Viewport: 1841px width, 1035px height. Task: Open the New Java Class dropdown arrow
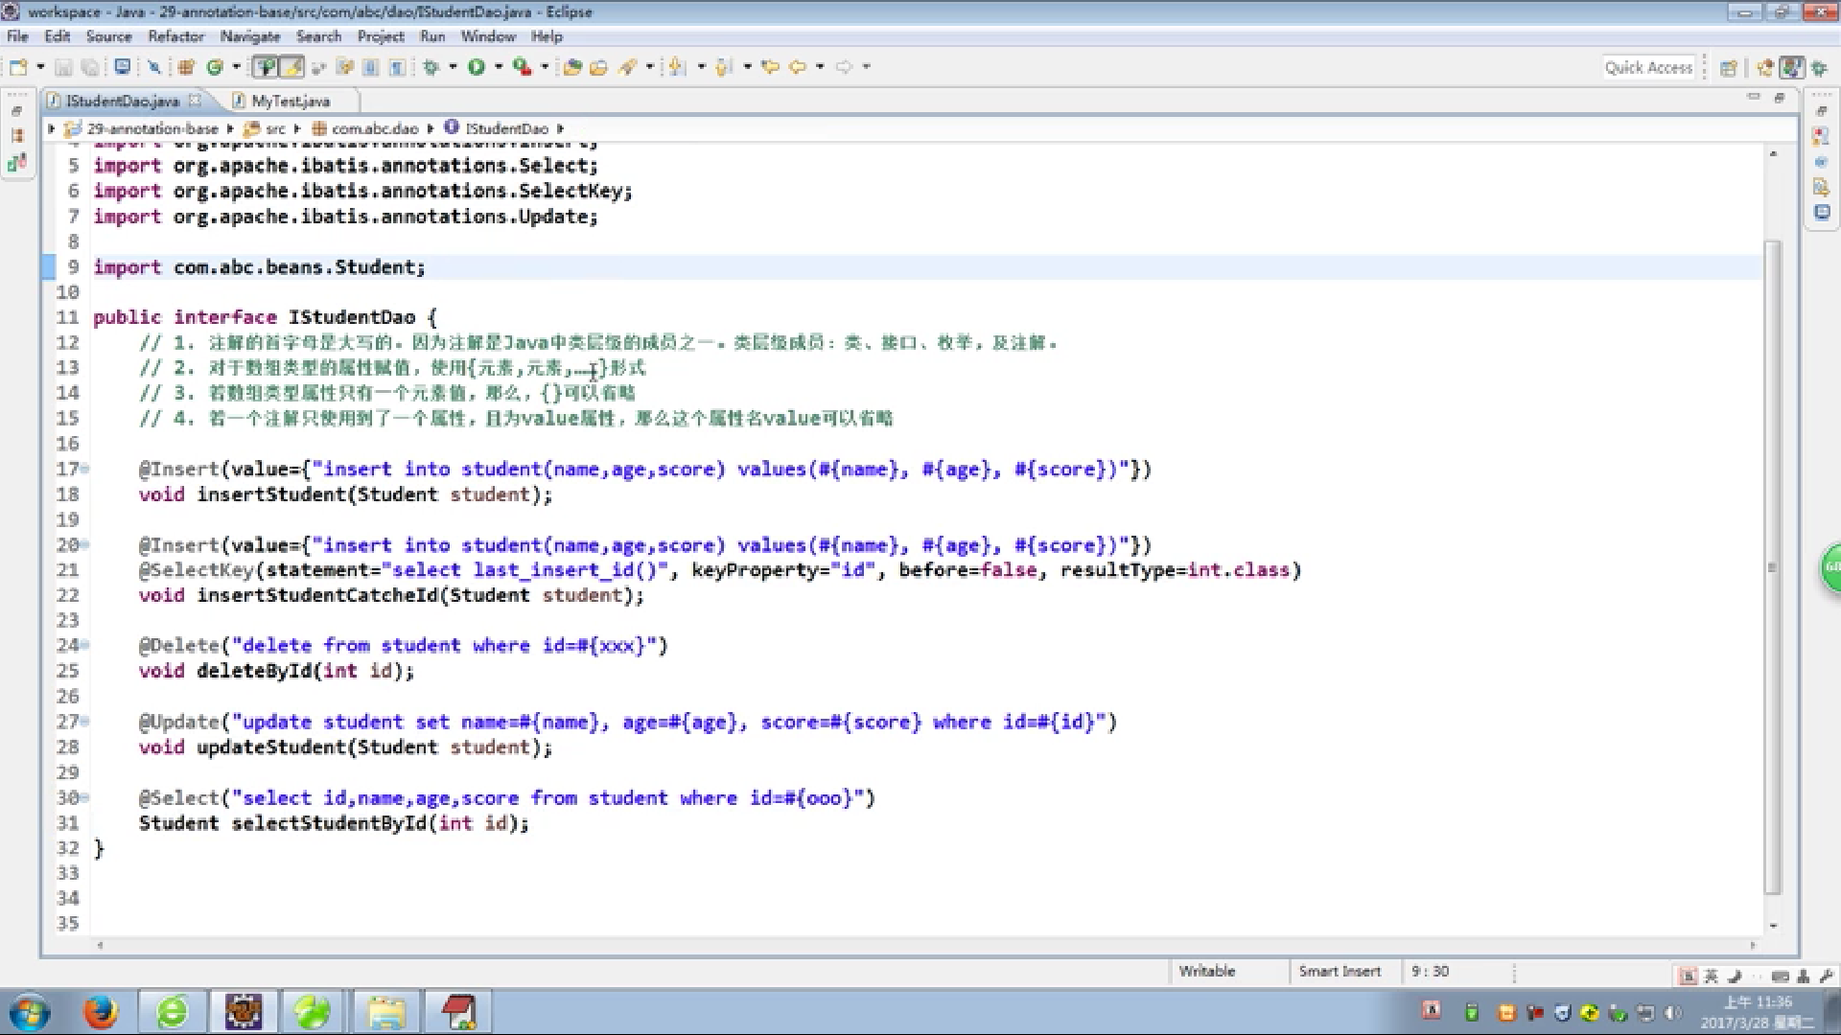click(x=236, y=67)
